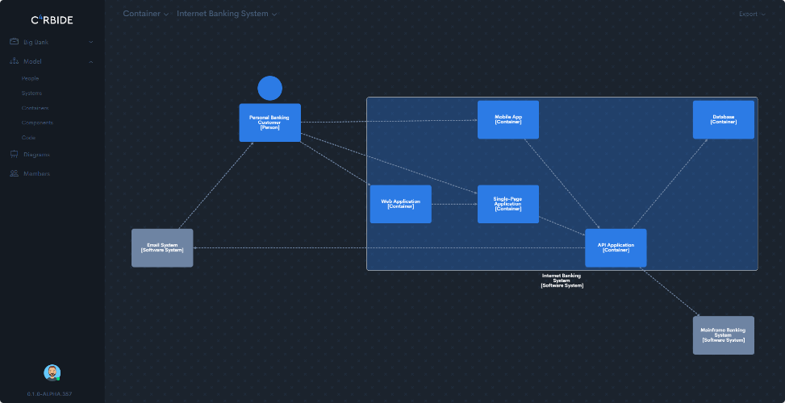Screen dimensions: 785x403
Task: Open Containers in the Model menu
Action: (x=35, y=108)
